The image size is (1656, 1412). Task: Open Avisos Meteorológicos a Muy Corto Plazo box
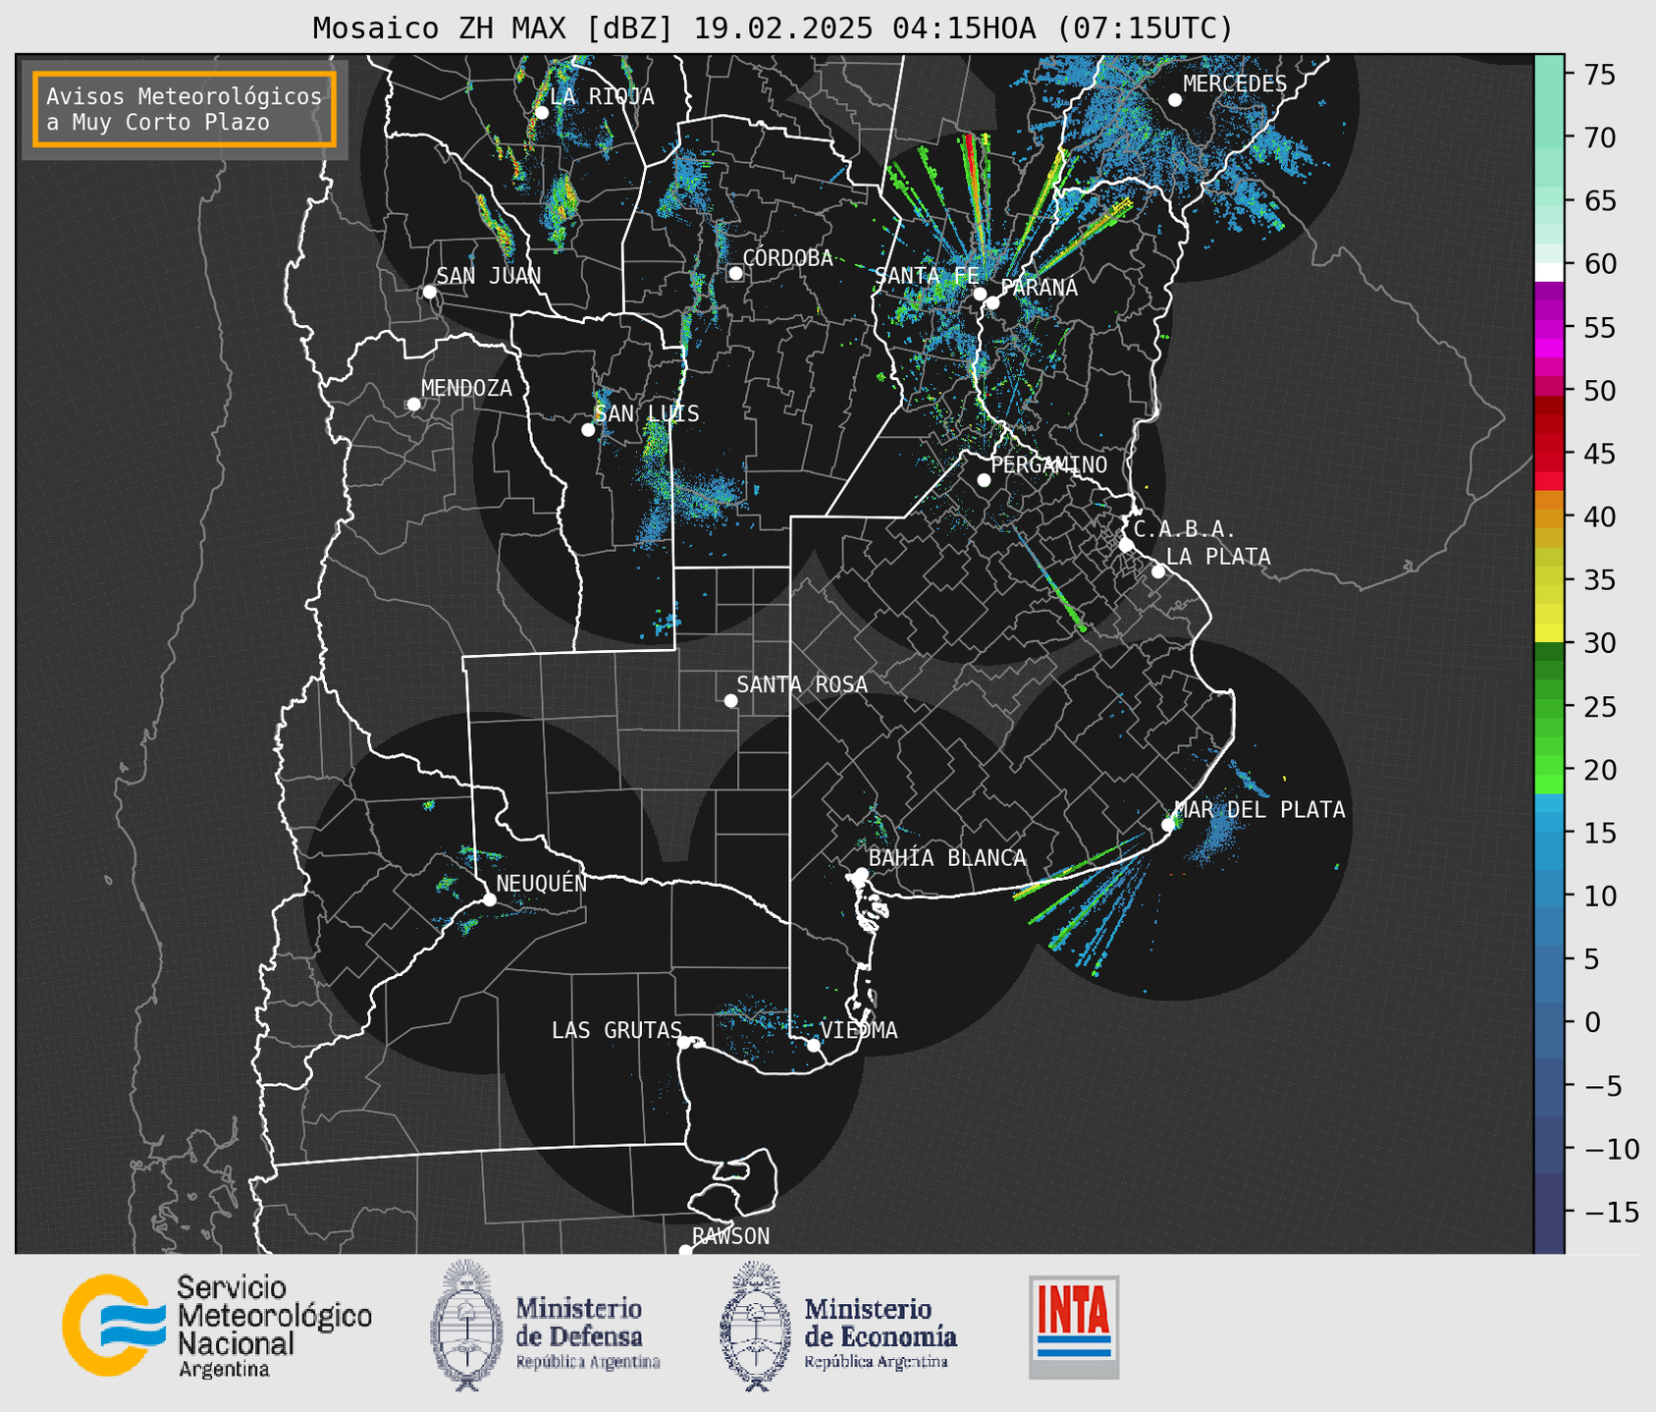click(185, 109)
